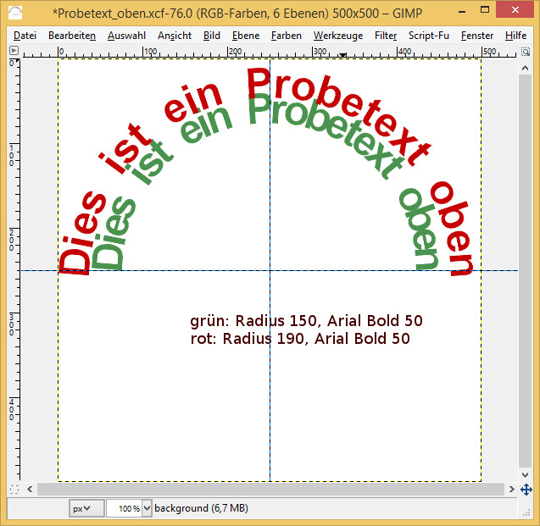The height and width of the screenshot is (526, 540).
Task: Close the GIMP window
Action: tap(515, 10)
